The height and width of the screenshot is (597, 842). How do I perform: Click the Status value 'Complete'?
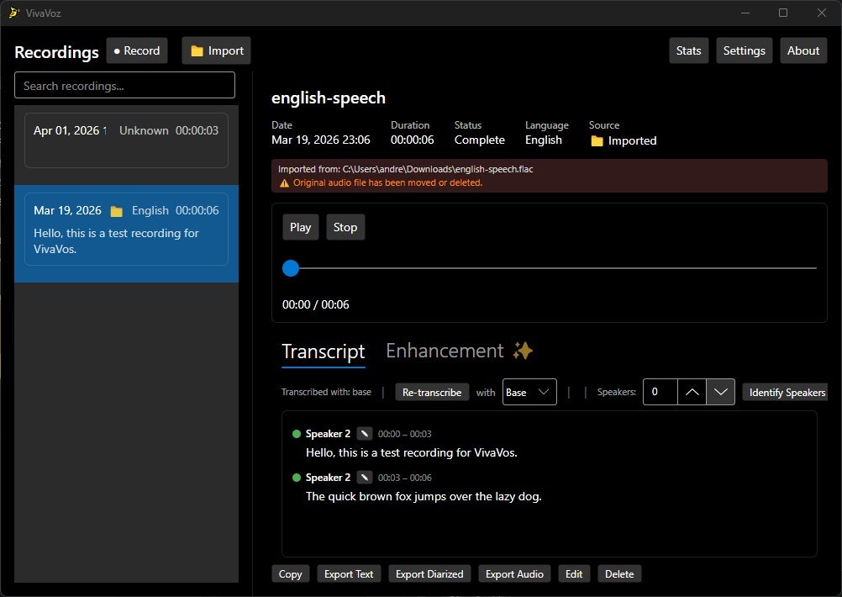coord(480,140)
